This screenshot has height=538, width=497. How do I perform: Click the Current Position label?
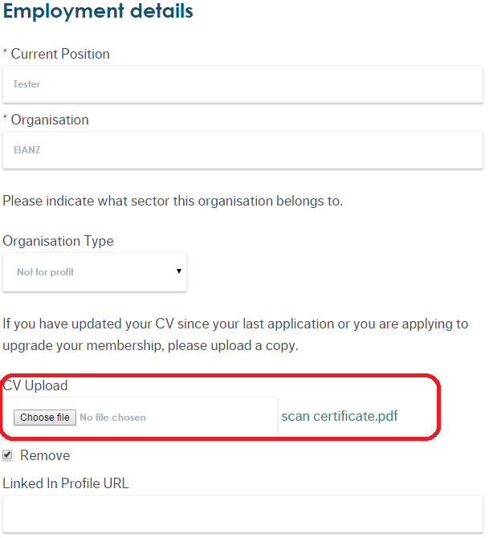click(60, 54)
